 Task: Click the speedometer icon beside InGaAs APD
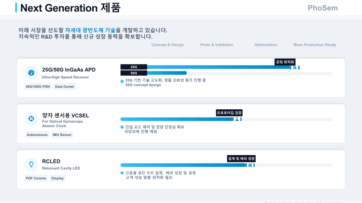pos(31,73)
